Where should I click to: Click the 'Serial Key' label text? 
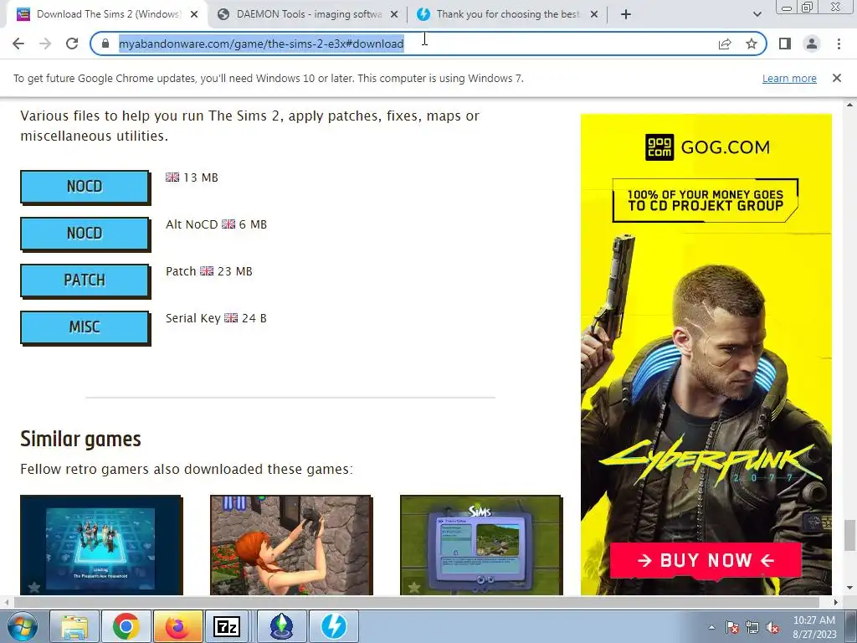(x=193, y=318)
